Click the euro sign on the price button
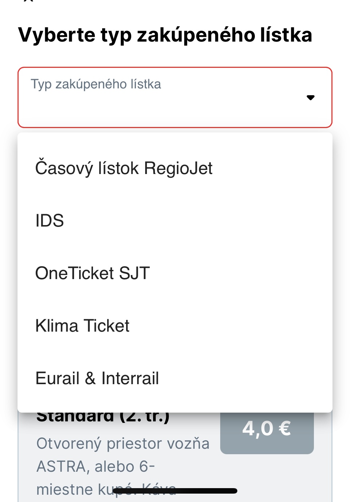 (285, 428)
